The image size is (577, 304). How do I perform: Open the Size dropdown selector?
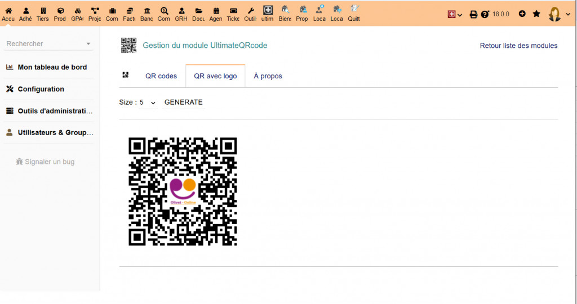[x=148, y=102]
